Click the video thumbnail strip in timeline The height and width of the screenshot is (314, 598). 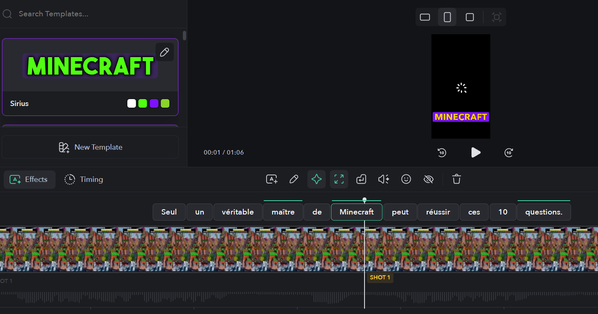pos(299,249)
